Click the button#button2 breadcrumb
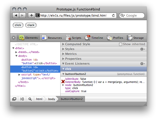This screenshot has width=157, height=120. [x=72, y=99]
